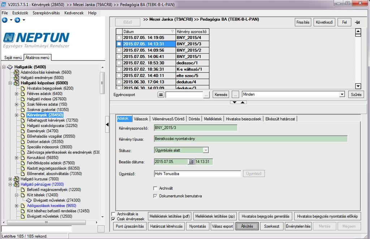
Task: Click the Hallgató kurzusai folder icon
Action: pyautogui.click(x=16, y=179)
